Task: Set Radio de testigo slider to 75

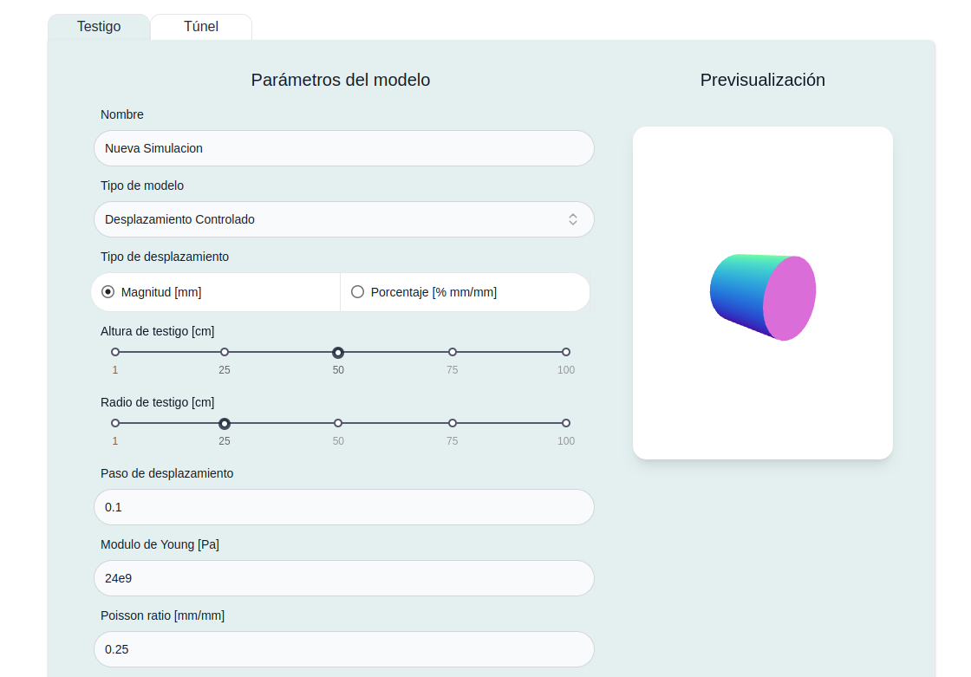Action: (x=453, y=423)
